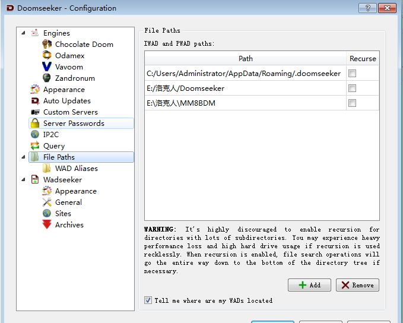Viewport: 403px width, 323px height.
Task: Open Chocolate Doom settings page
Action: tap(84, 44)
